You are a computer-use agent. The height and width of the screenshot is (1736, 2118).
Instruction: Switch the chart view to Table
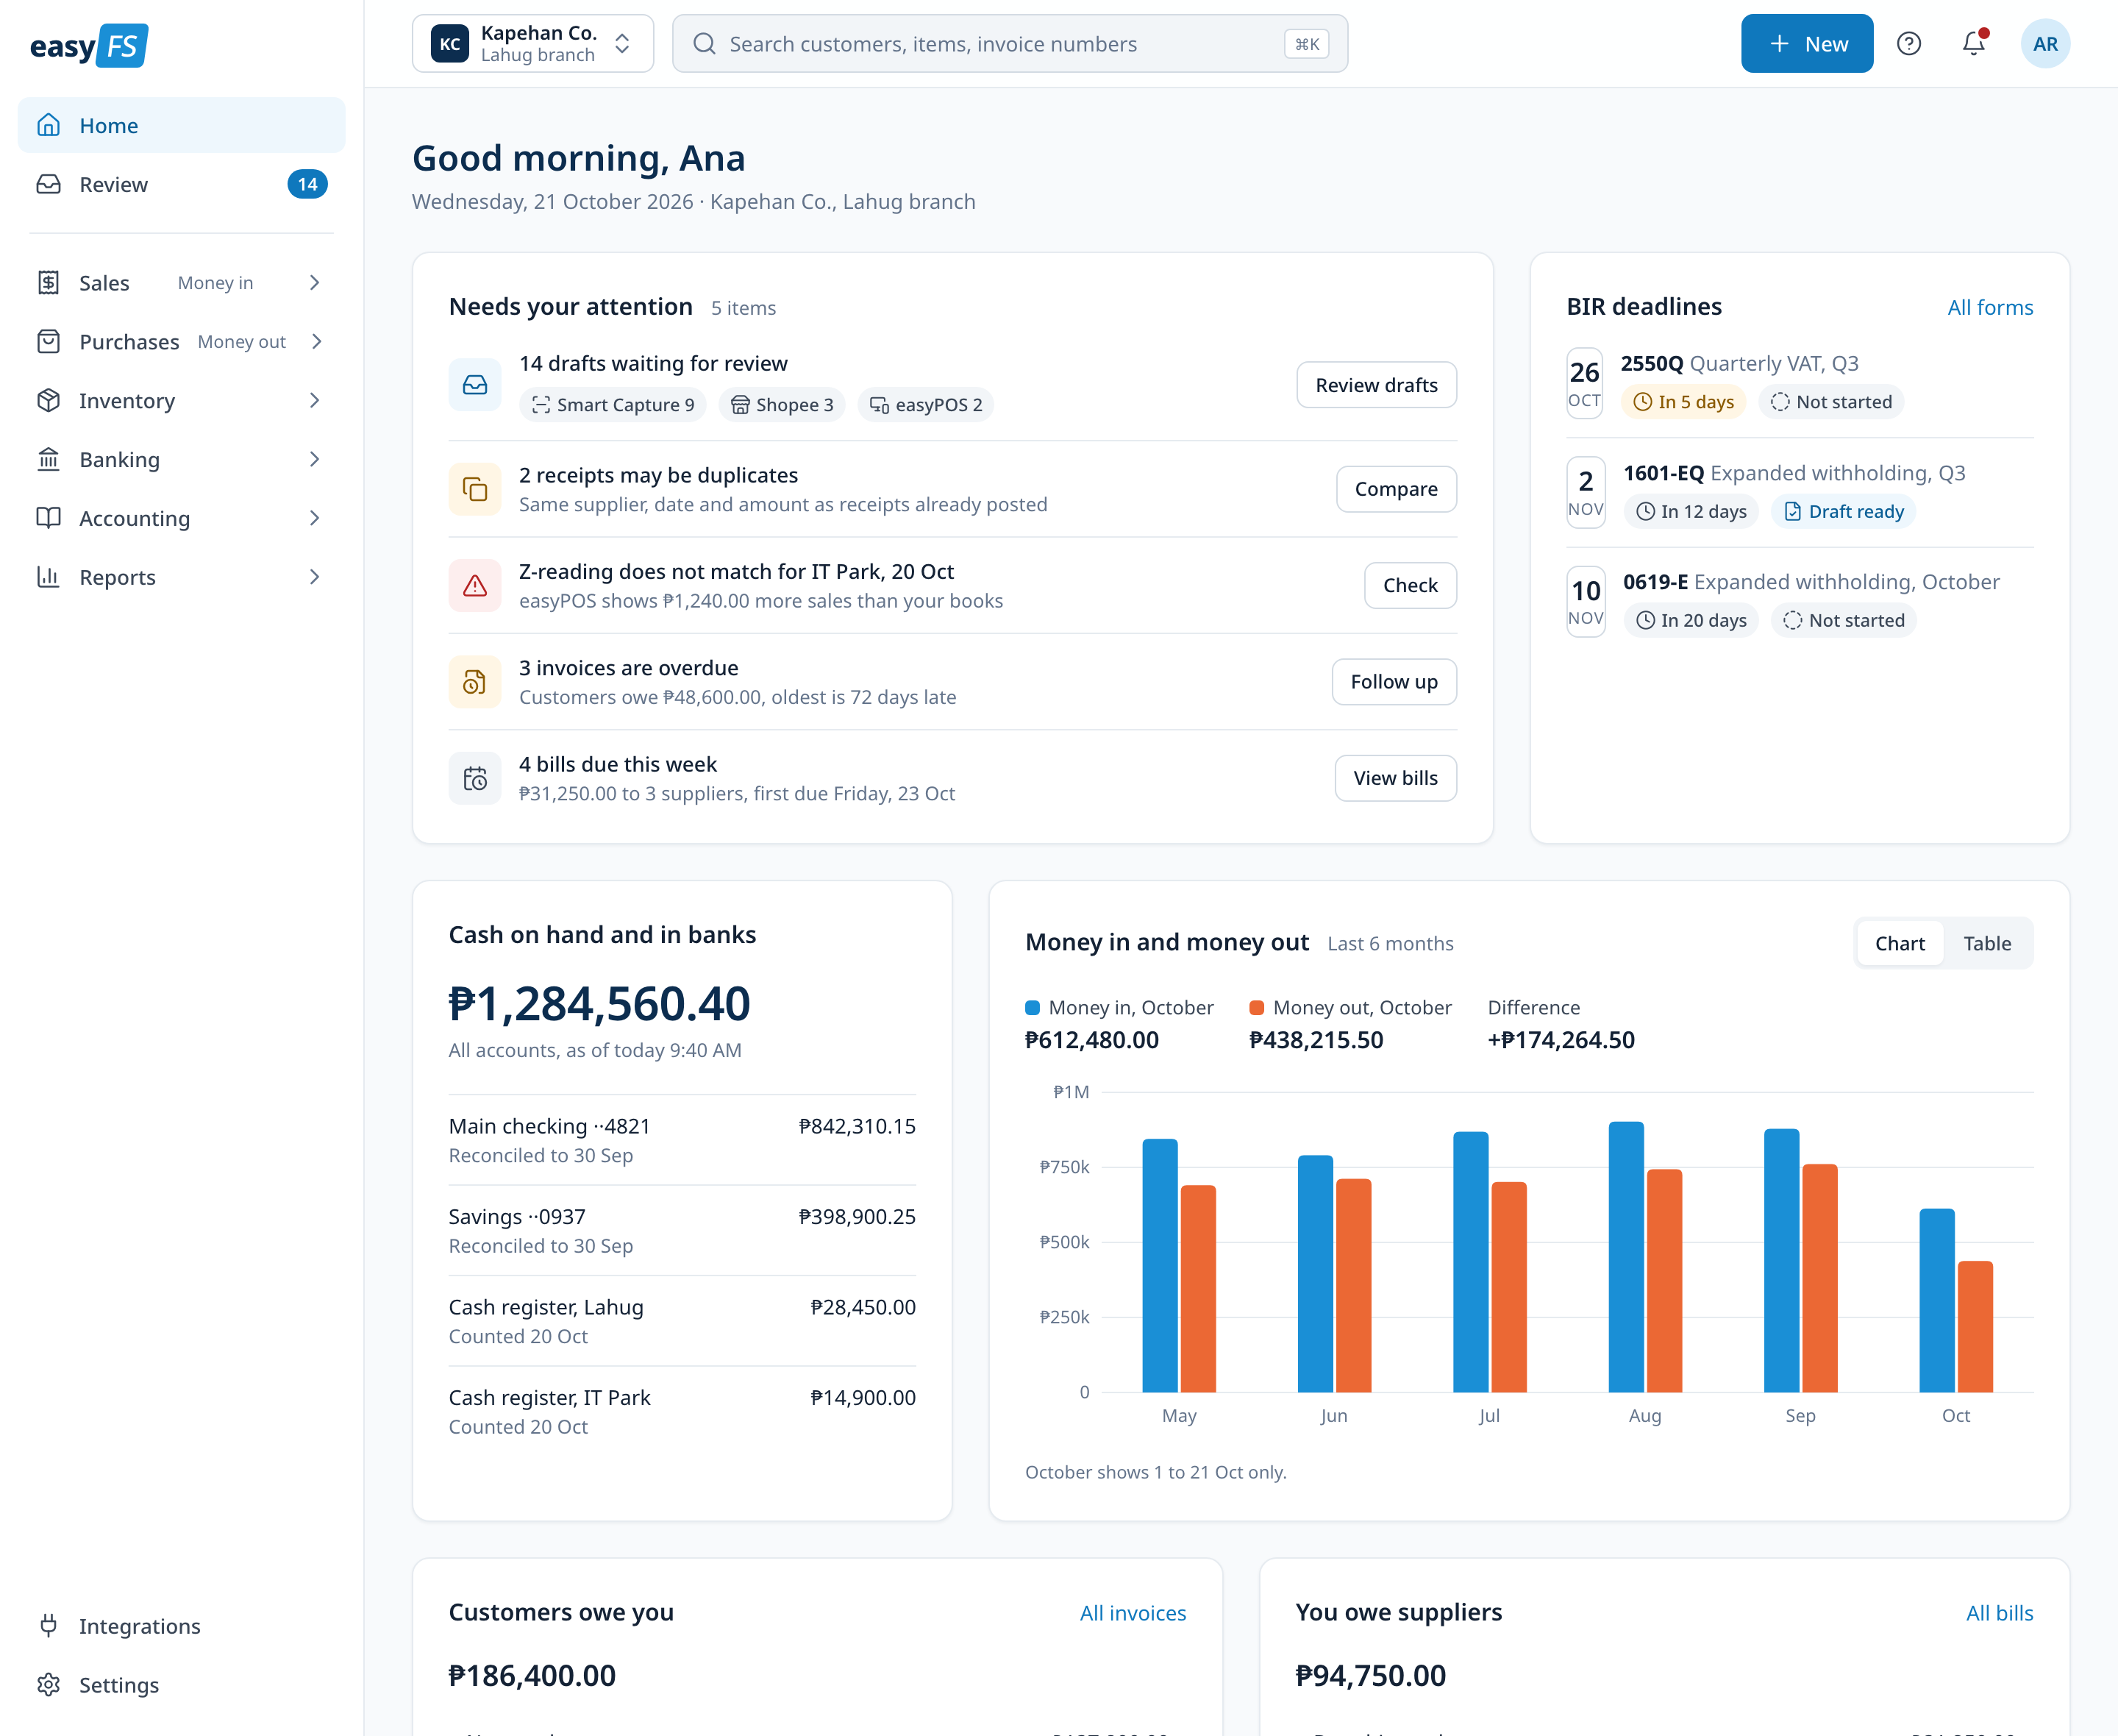point(1987,943)
